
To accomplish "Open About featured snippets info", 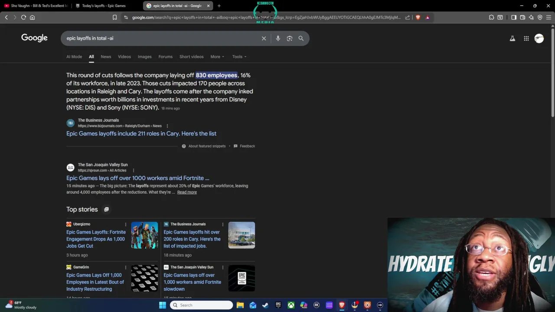I will (x=204, y=146).
